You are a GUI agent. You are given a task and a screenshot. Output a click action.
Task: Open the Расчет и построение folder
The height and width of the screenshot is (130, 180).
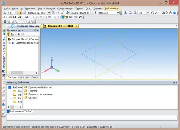[x=38, y=94]
